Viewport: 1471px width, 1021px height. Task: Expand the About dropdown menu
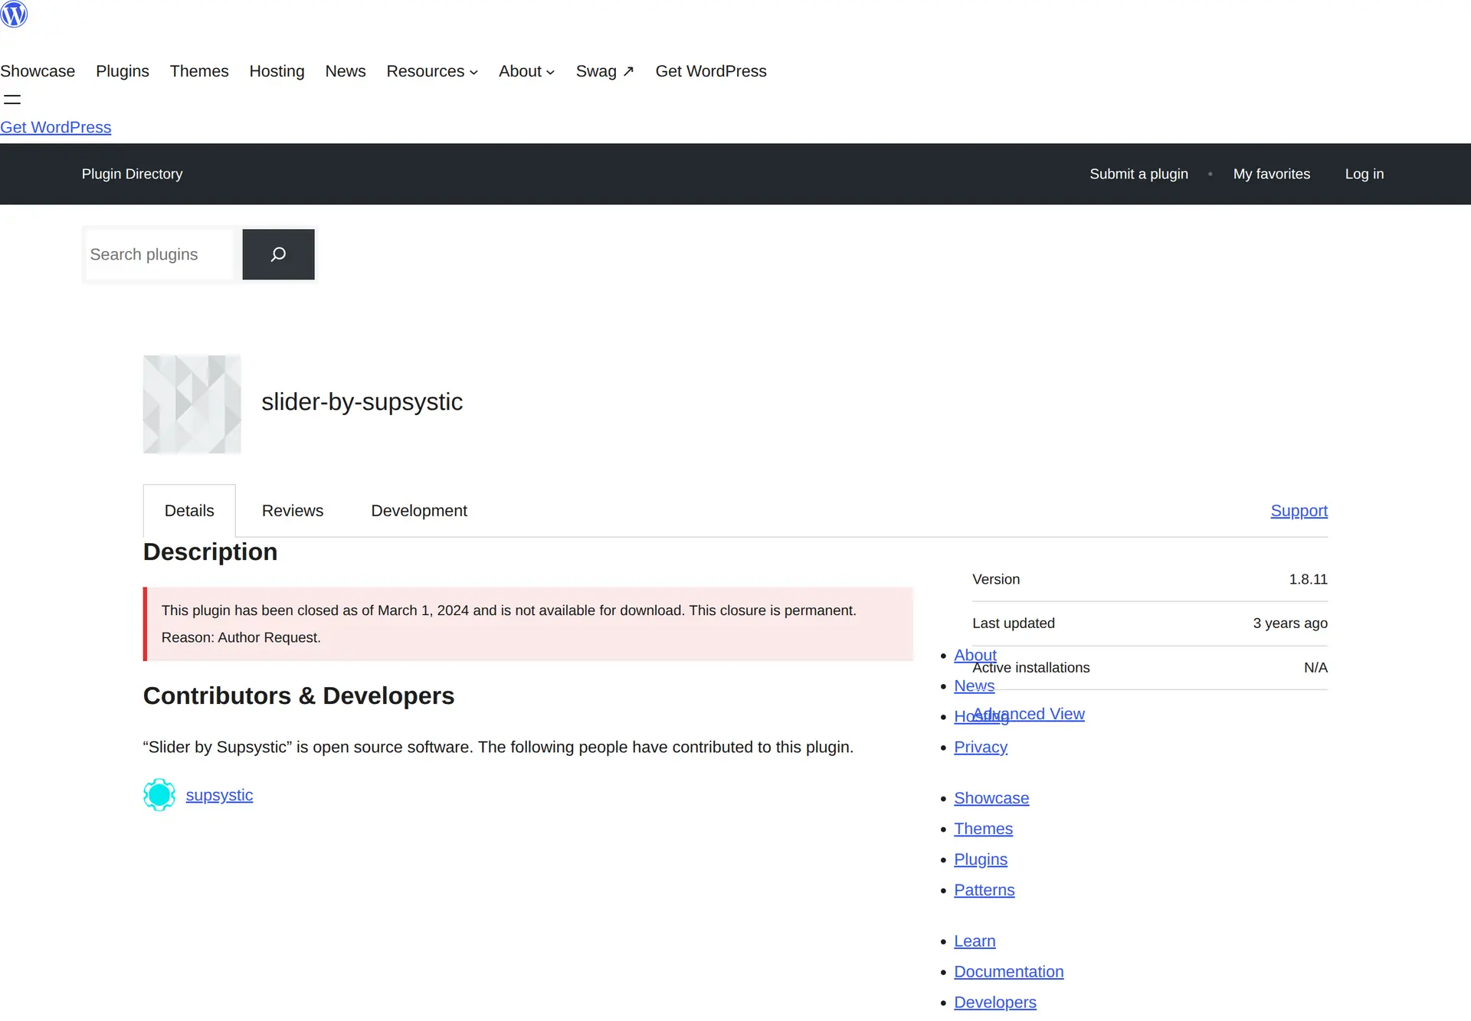(526, 71)
